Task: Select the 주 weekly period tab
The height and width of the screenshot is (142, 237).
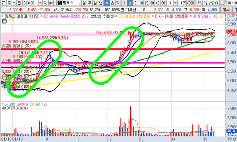Action: (x=90, y=3)
